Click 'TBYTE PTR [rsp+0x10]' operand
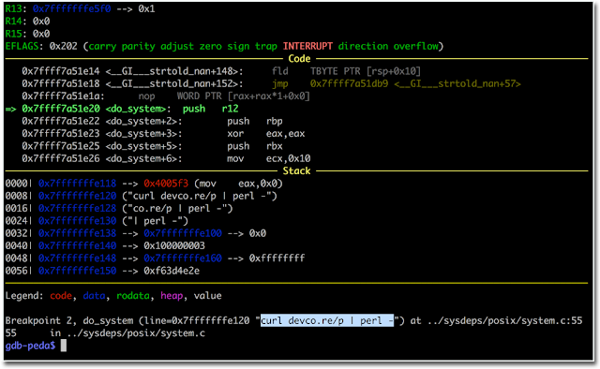Screen dimensions: 600x369 (366, 71)
